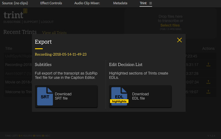This screenshot has width=221, height=139.
Task: Select the Akim160917 (1) trint row
Action: 18,74
